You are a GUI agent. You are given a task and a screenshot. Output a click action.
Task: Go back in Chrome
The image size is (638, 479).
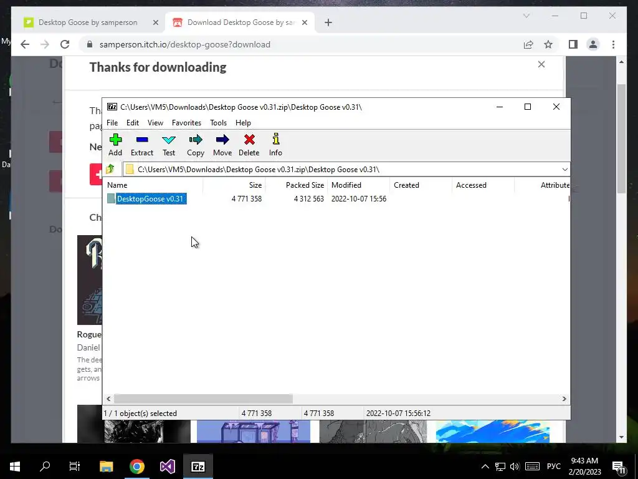25,44
